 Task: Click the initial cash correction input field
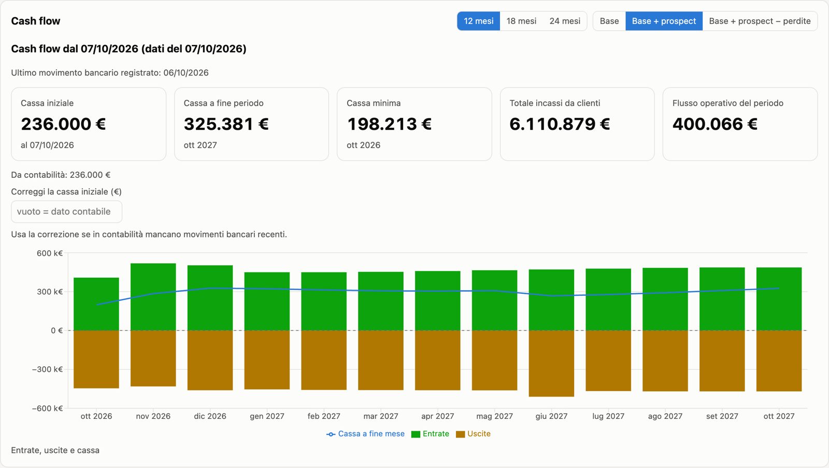(66, 212)
